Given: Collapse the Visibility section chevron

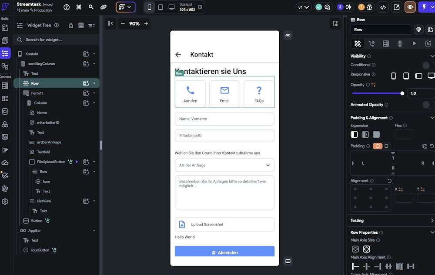Looking at the screenshot, I should point(432,56).
